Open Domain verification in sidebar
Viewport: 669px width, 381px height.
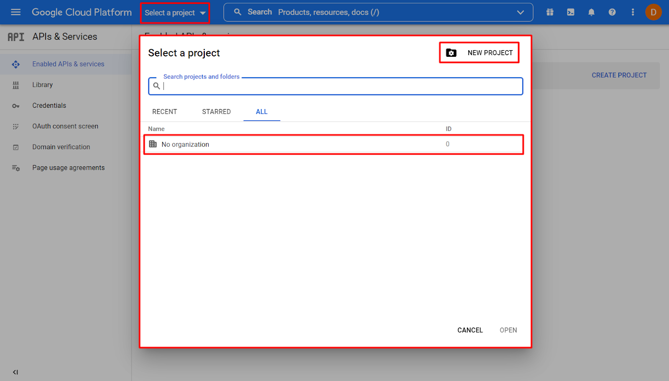point(66,147)
